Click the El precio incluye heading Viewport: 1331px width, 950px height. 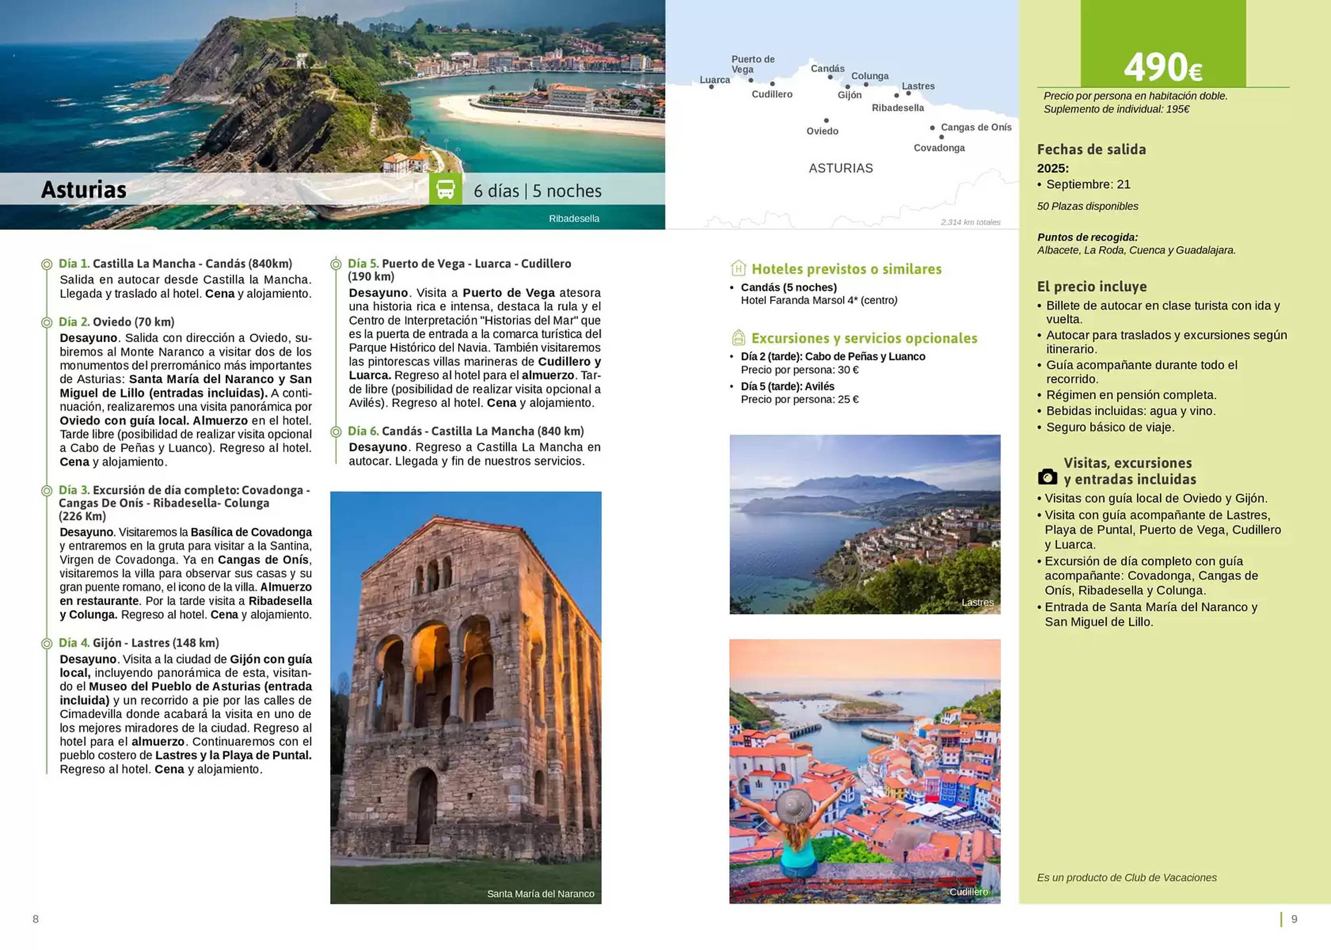[1091, 286]
